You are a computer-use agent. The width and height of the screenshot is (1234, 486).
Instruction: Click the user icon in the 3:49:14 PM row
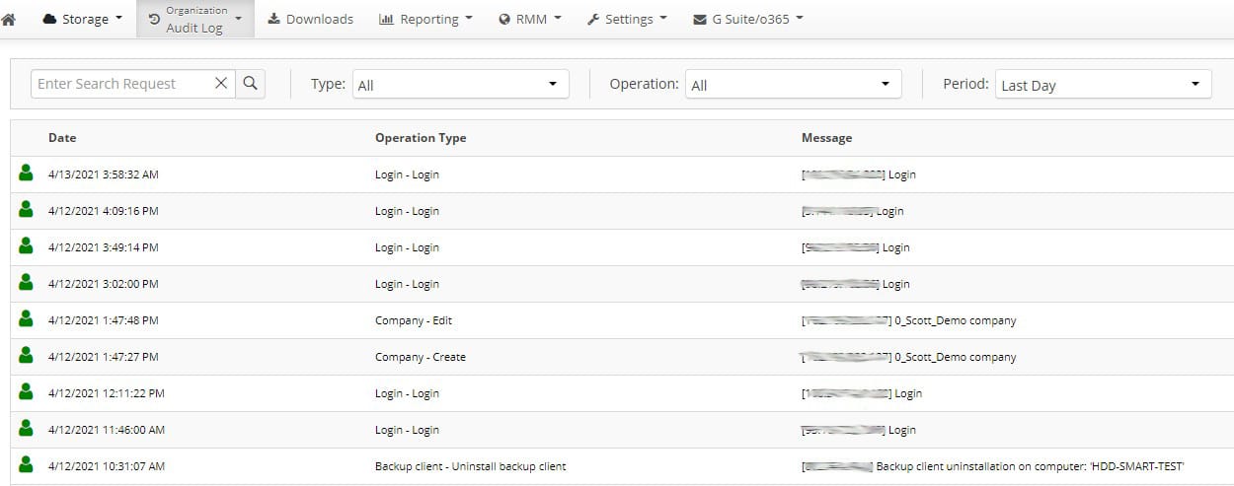pyautogui.click(x=26, y=246)
